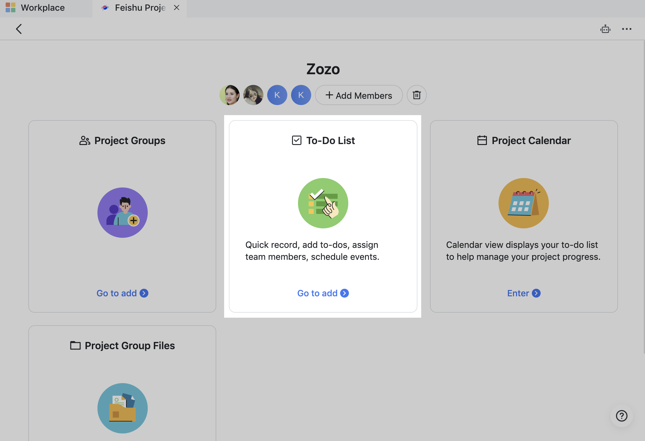This screenshot has width=645, height=441.
Task: Open the help question mark button
Action: (x=621, y=416)
